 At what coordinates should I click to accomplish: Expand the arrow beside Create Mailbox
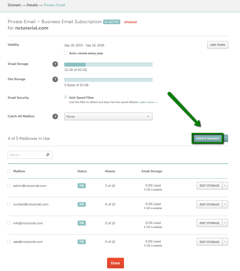tap(225, 138)
